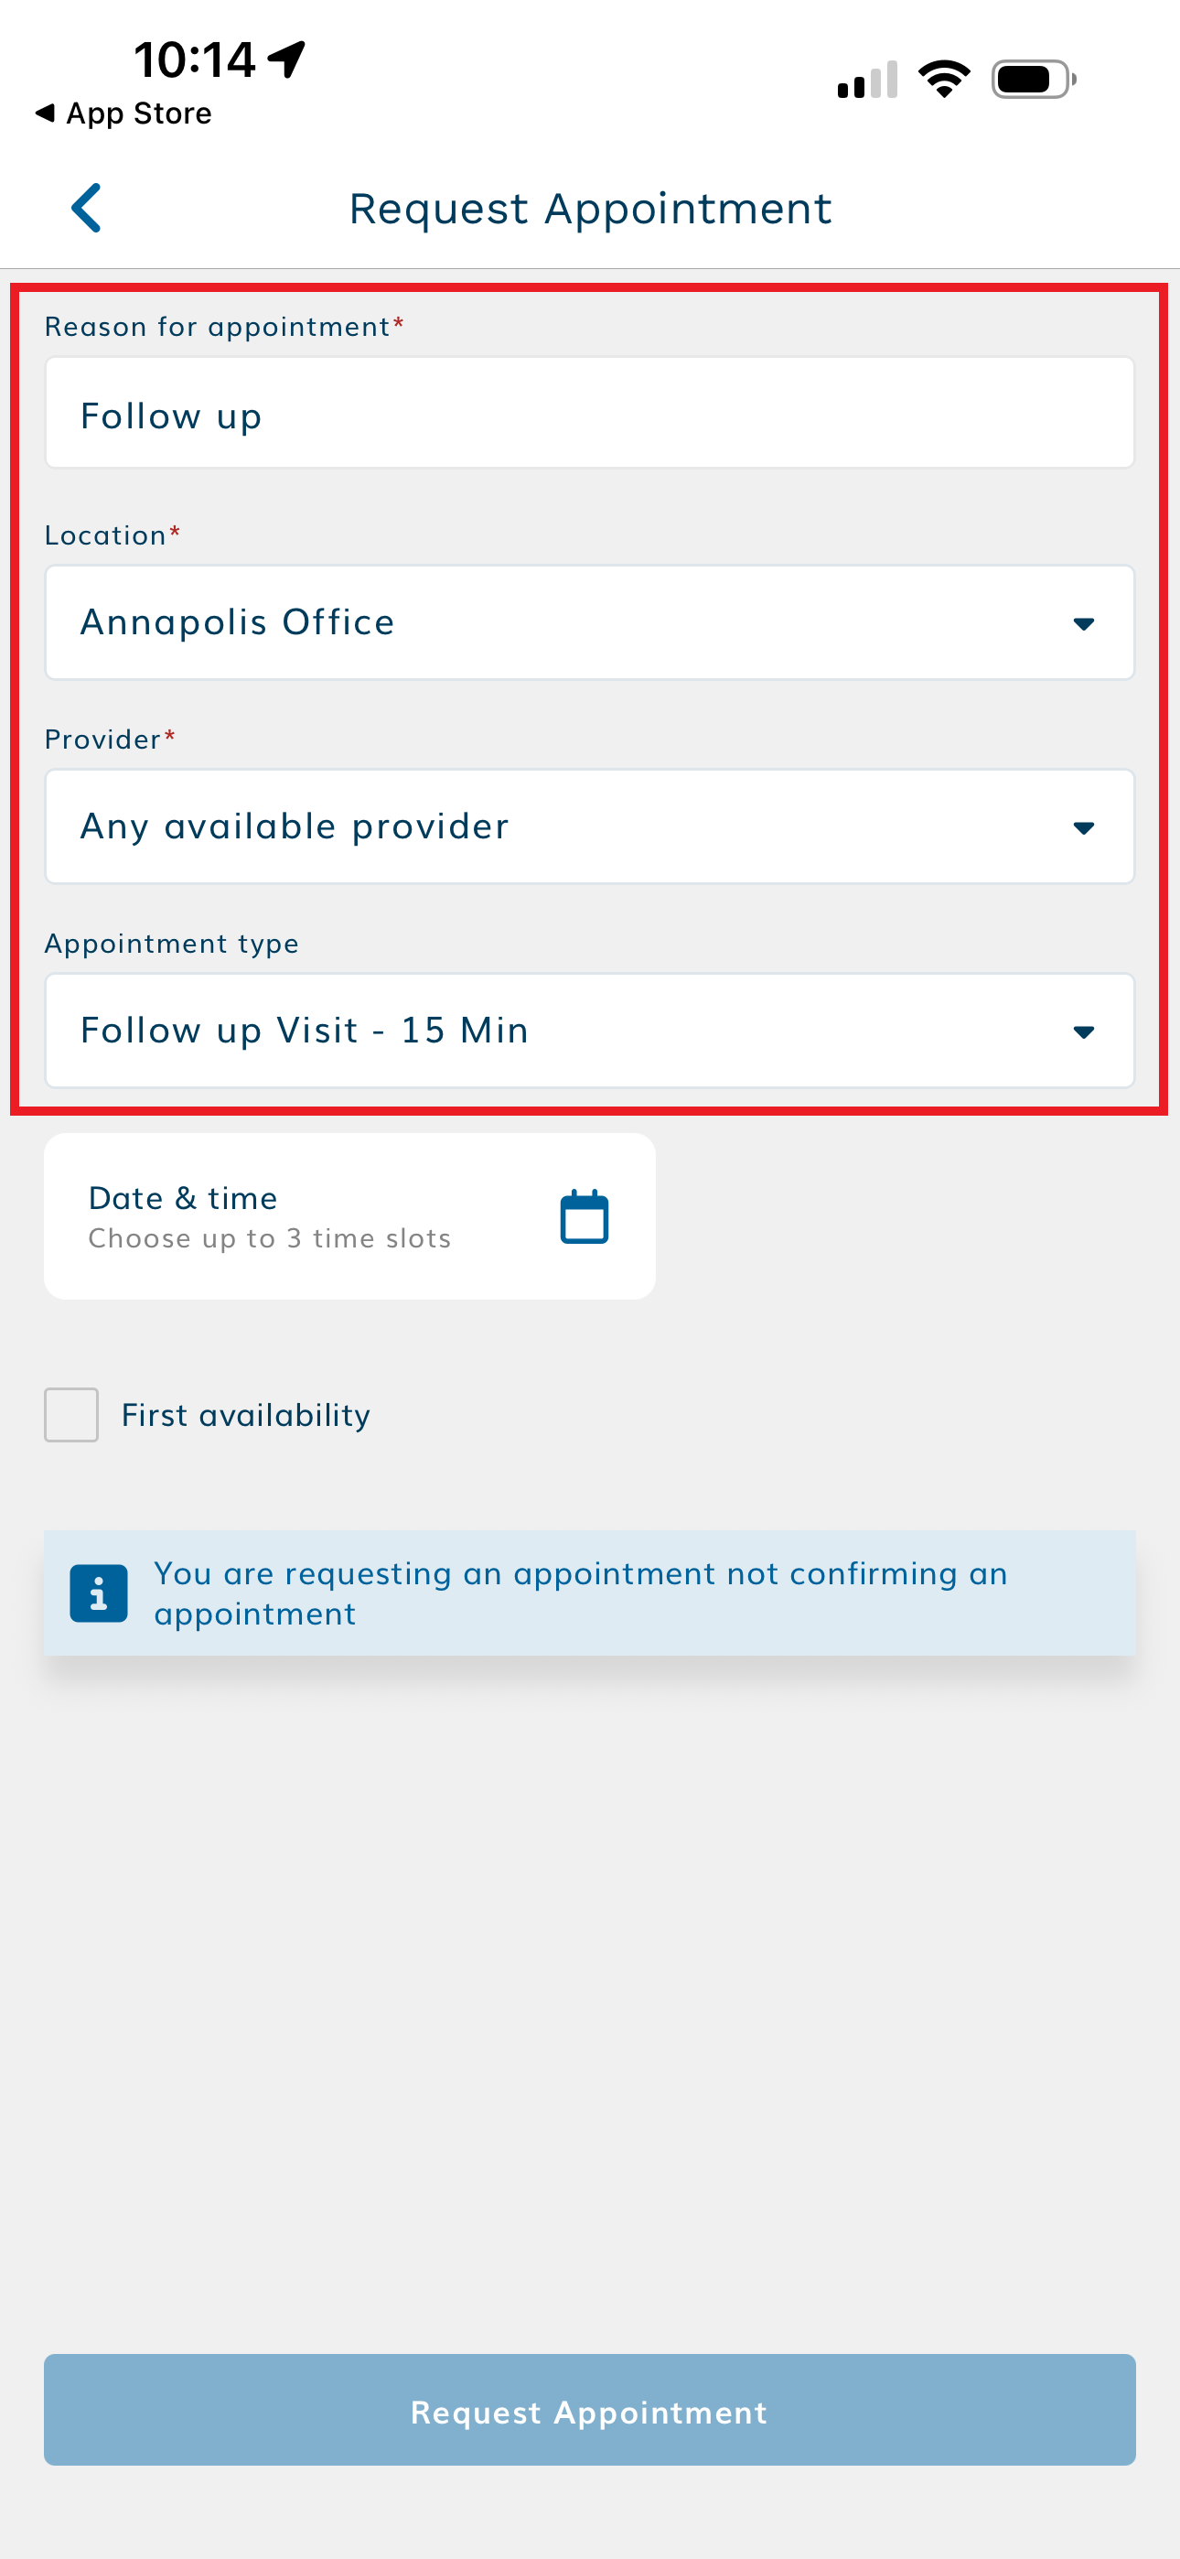Tap the App Store back arrow

[45, 113]
